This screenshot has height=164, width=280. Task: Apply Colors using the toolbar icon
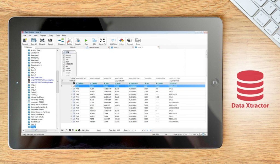point(122,40)
